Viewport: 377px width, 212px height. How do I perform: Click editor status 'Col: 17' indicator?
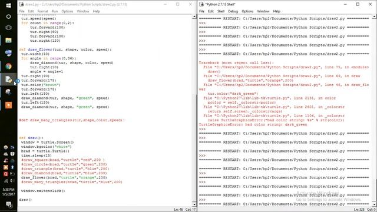[190, 210]
